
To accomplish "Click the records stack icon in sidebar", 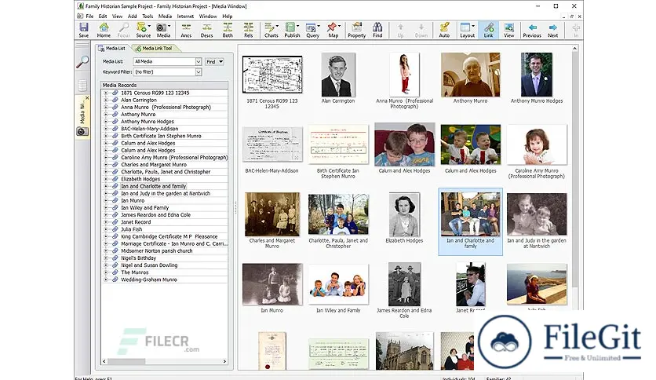I will pyautogui.click(x=82, y=86).
